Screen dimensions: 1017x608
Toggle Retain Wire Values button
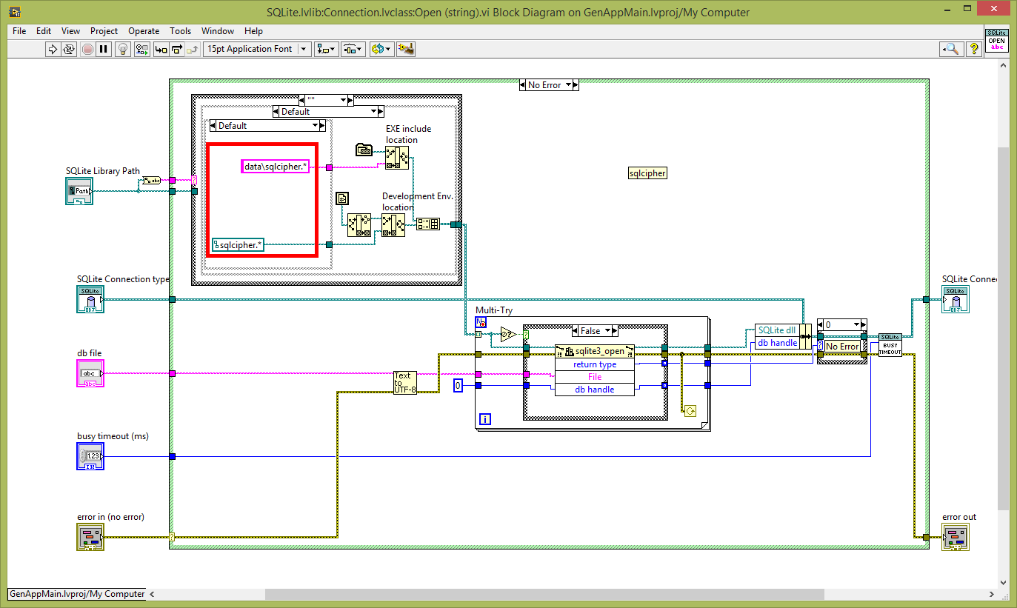click(x=142, y=50)
